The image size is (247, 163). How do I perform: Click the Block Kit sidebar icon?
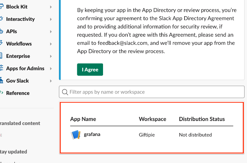click(x=1, y=6)
